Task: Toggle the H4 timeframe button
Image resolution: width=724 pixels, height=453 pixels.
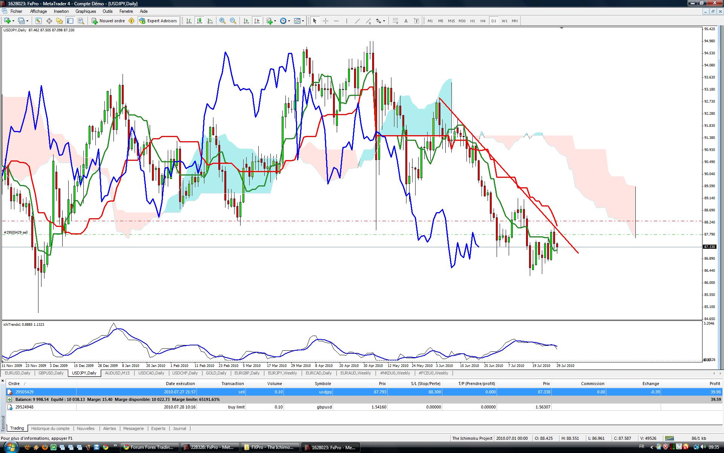Action: click(483, 21)
